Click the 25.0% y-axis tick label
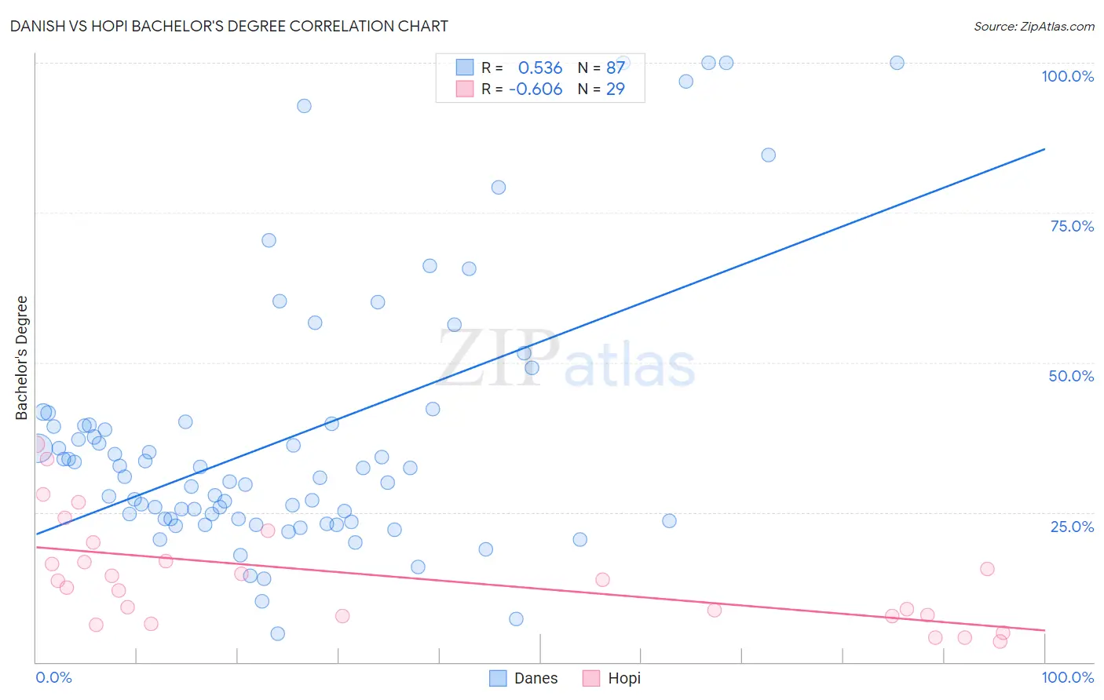The width and height of the screenshot is (1104, 700). click(x=1072, y=527)
